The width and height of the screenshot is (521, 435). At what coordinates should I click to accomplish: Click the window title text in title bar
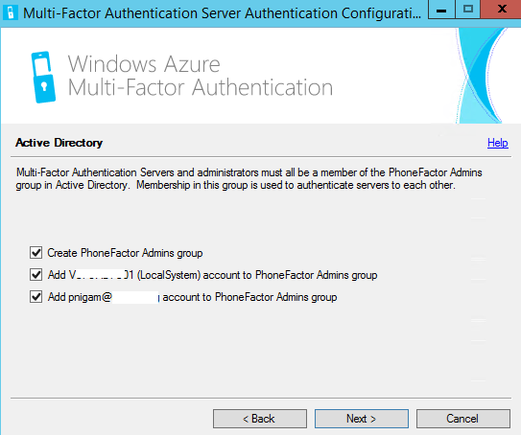(x=222, y=13)
